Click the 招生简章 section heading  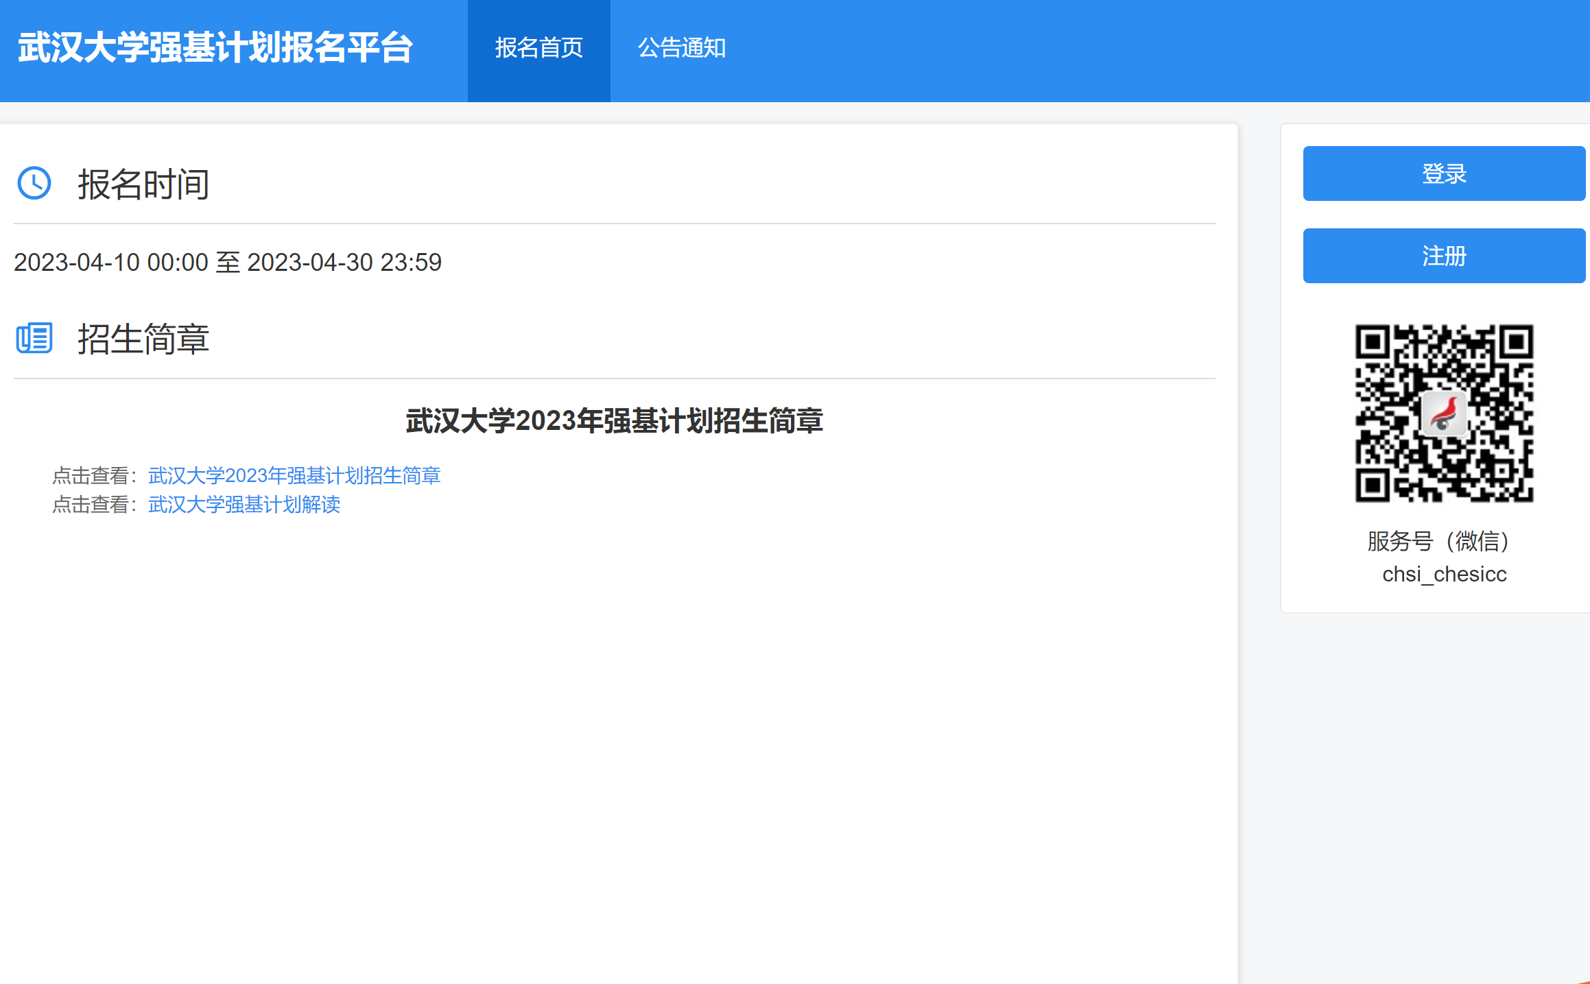(x=143, y=339)
